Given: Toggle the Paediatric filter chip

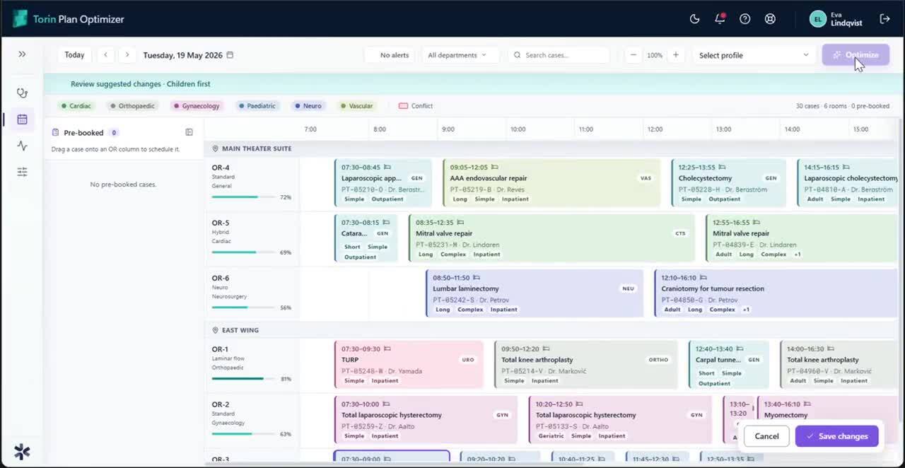Looking at the screenshot, I should tap(257, 106).
